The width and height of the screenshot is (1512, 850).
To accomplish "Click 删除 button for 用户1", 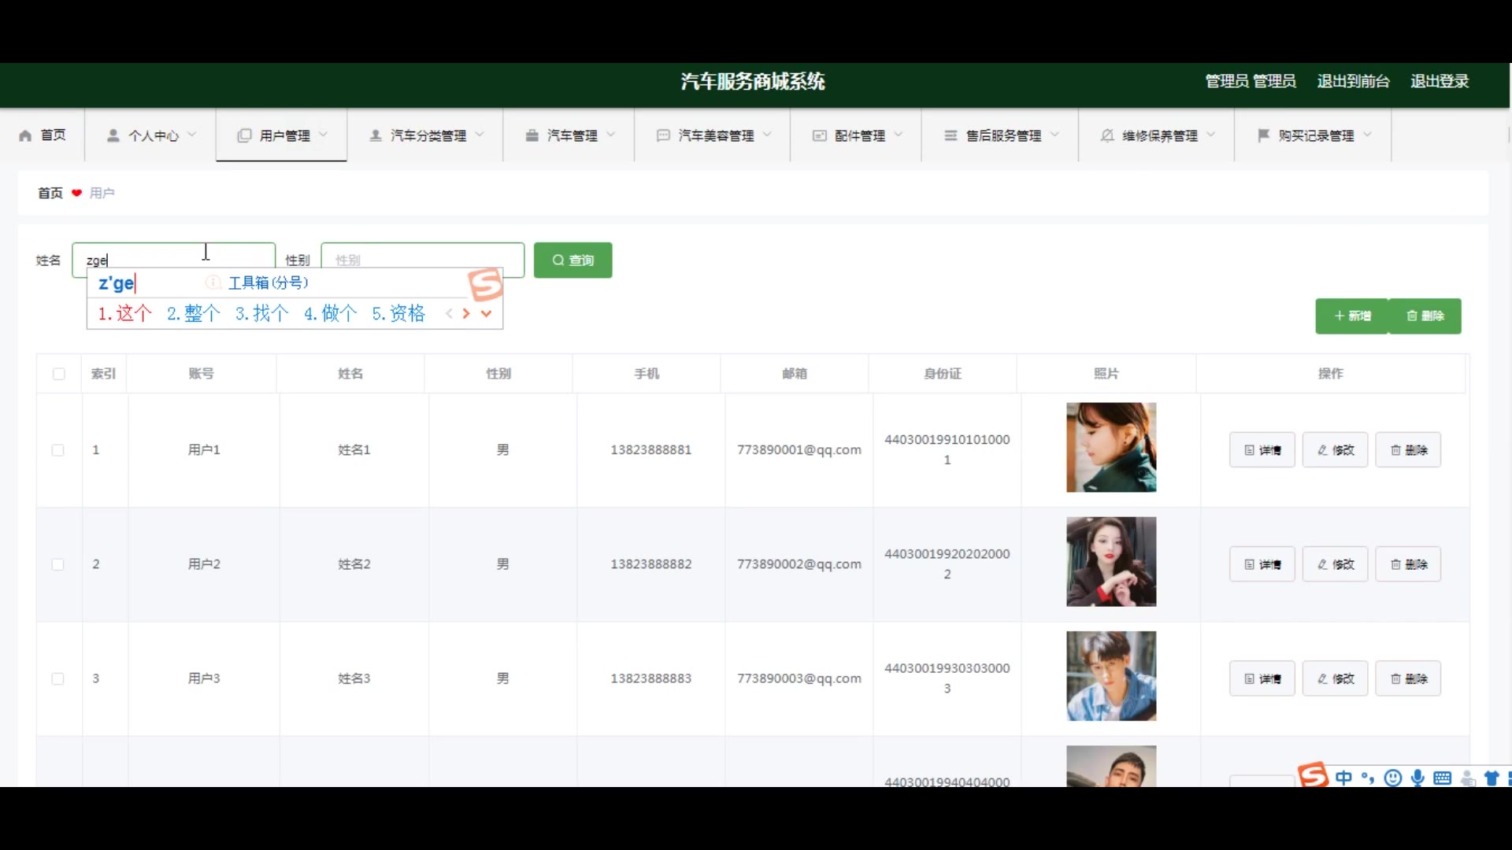I will (1408, 450).
